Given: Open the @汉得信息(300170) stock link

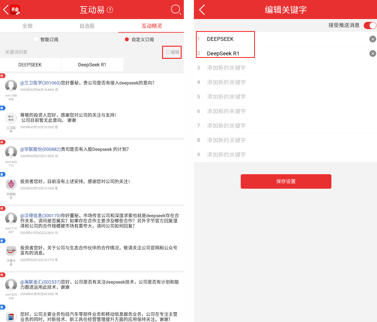Looking at the screenshot, I should (x=40, y=216).
